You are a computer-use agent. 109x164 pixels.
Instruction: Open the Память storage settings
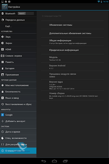click(x=18, y=62)
